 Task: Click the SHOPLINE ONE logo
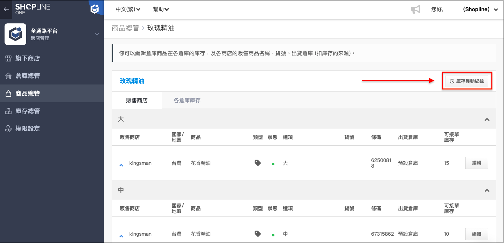tap(33, 9)
